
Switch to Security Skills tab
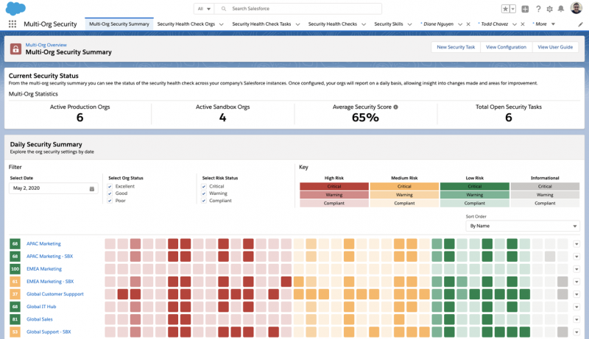coord(389,24)
